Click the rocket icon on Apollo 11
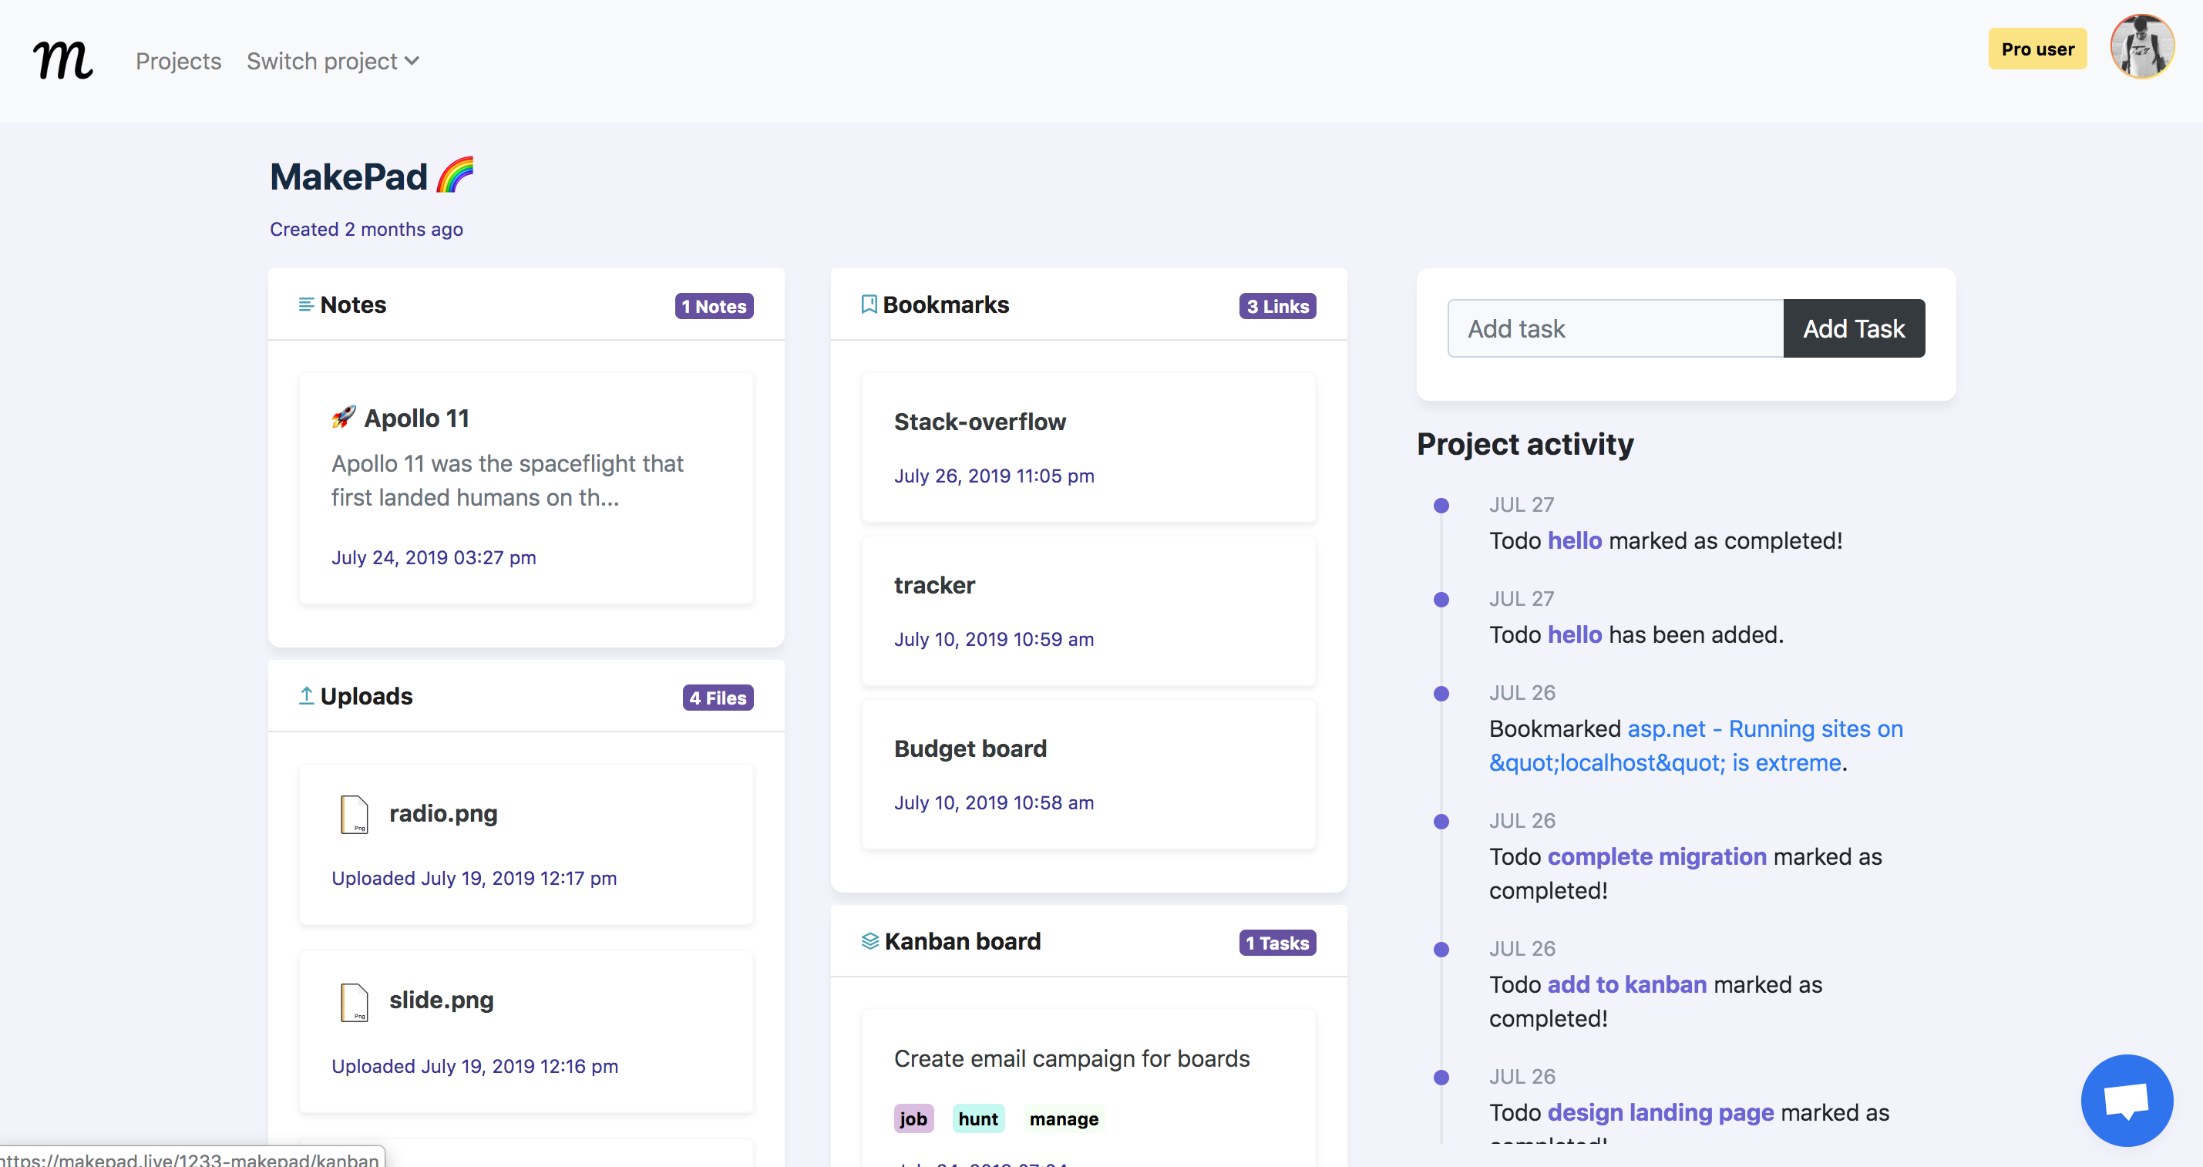The width and height of the screenshot is (2203, 1167). (x=344, y=417)
